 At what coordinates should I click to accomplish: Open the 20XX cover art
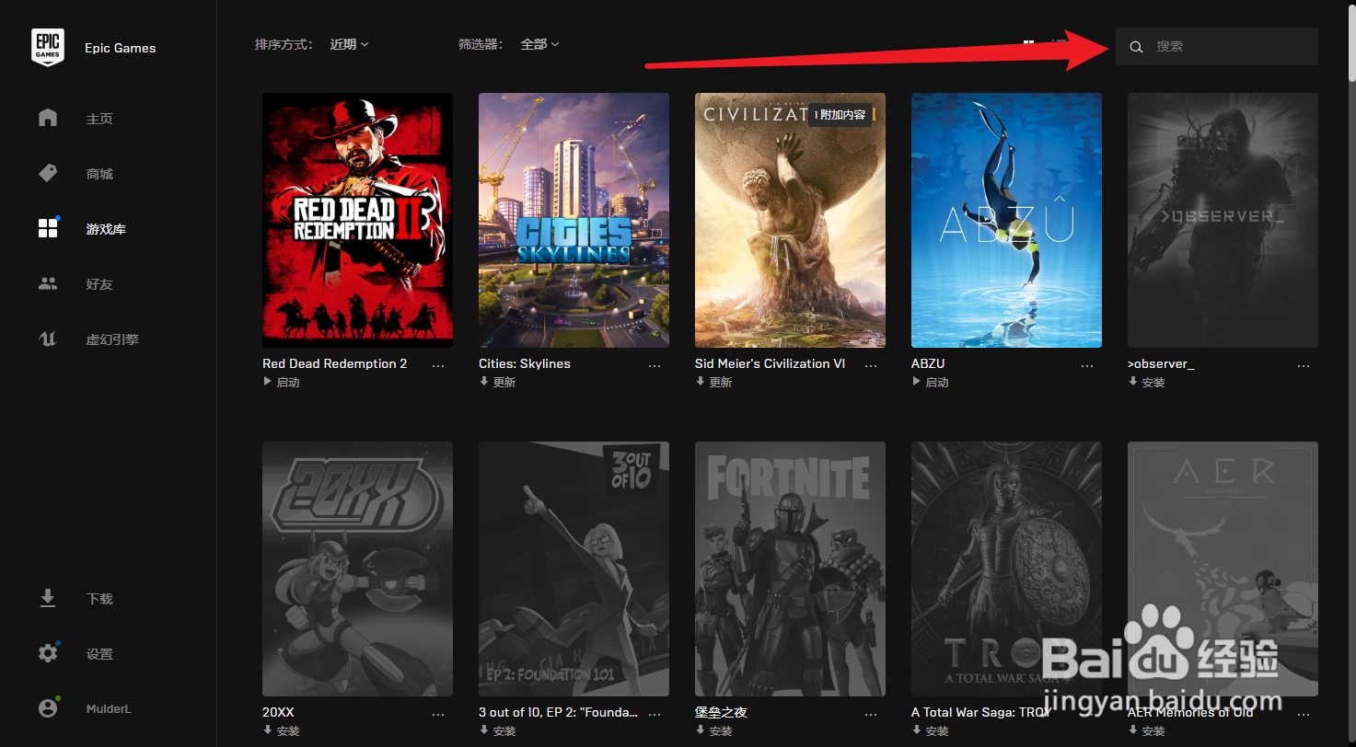(357, 569)
